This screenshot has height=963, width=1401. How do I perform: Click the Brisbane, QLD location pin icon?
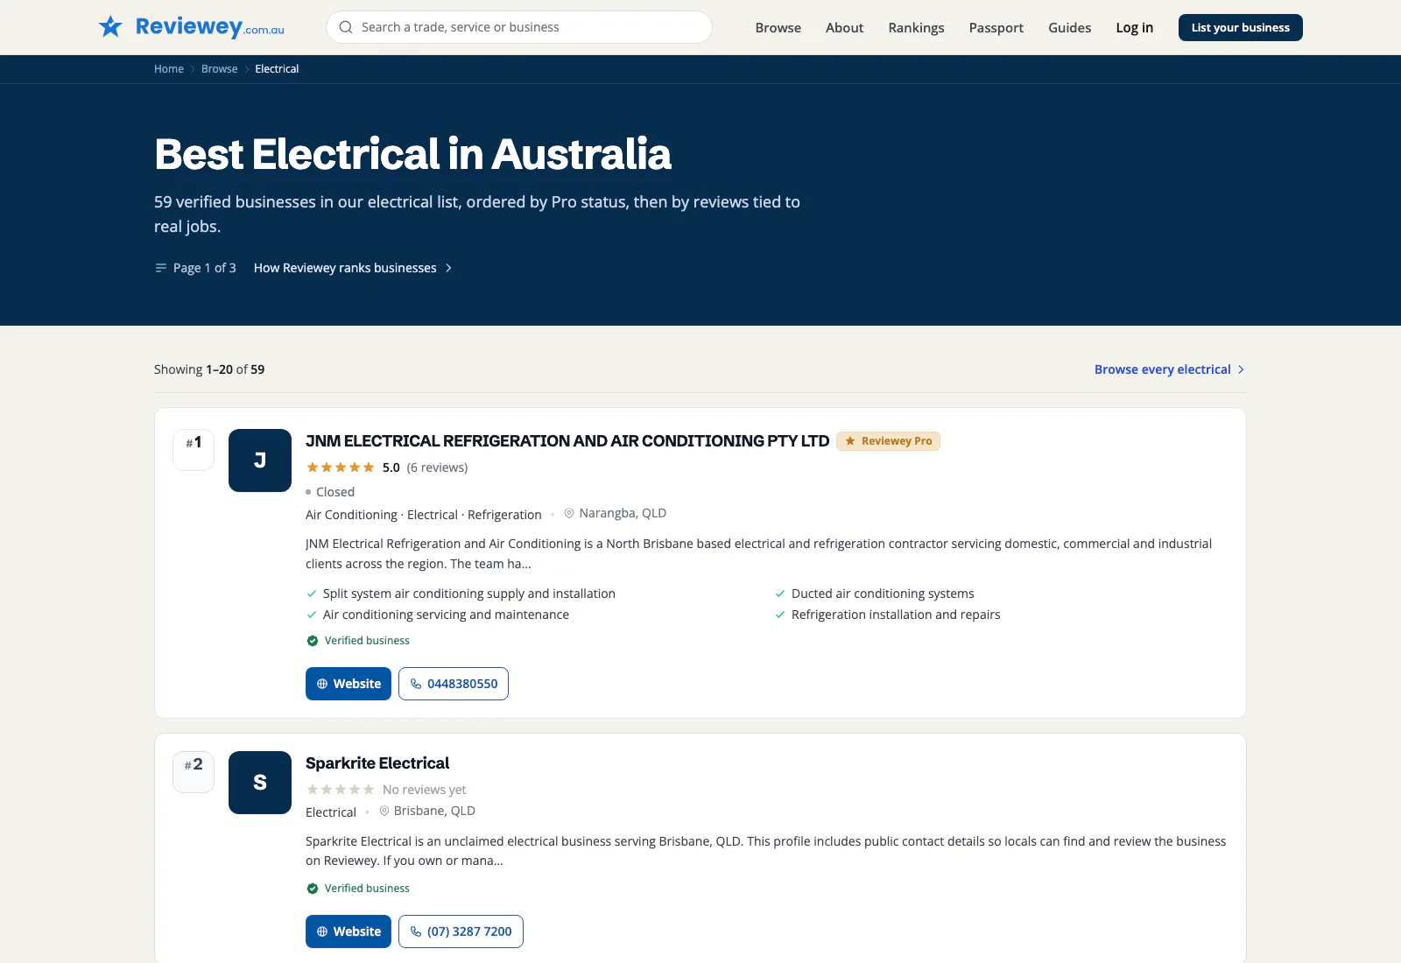point(384,811)
